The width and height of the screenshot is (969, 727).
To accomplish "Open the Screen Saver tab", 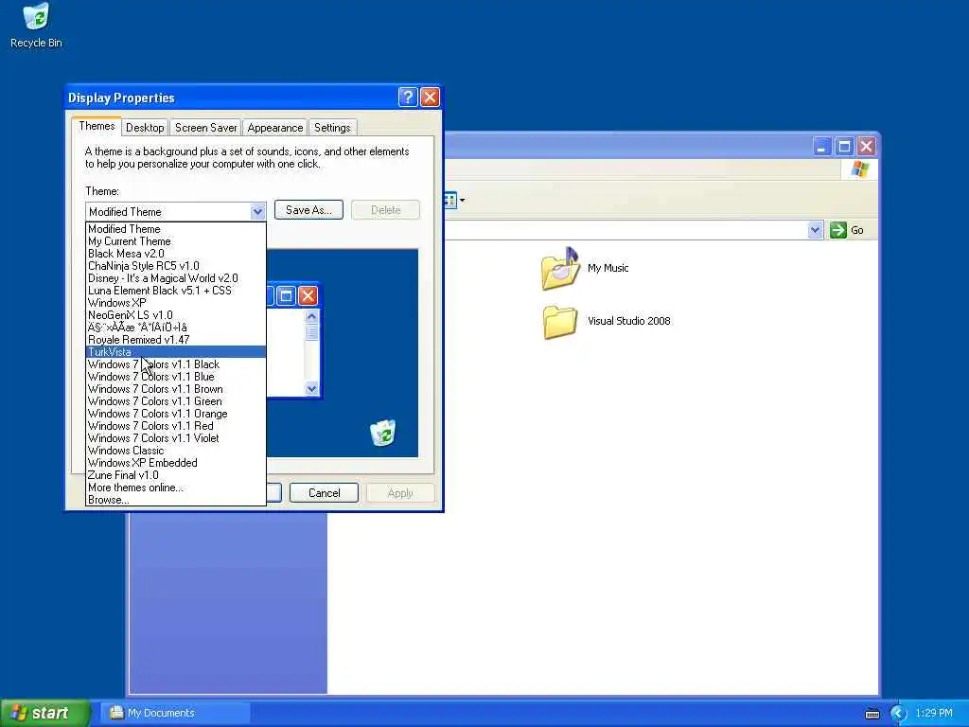I will (205, 128).
